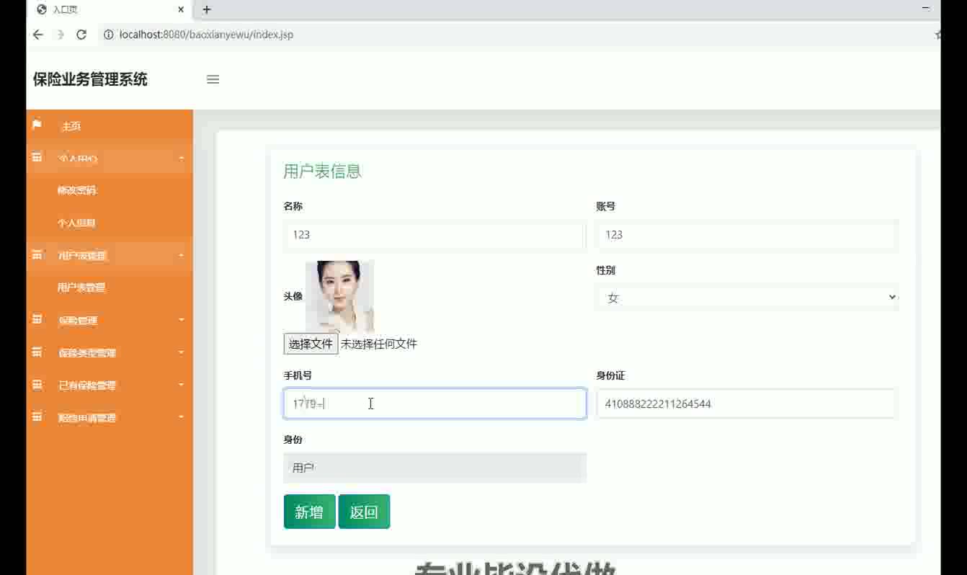The width and height of the screenshot is (967, 575).
Task: Click the 已有保险管理 menu label
Action: point(86,385)
